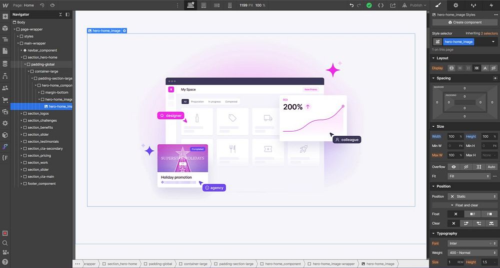Collapse the Position section
This screenshot has height=268, width=500.
433,186
